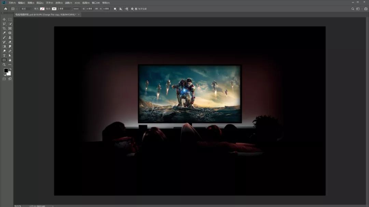Viewport: 369px width, 207px height.
Task: Toggle the width-height link icon
Action: click(96, 9)
